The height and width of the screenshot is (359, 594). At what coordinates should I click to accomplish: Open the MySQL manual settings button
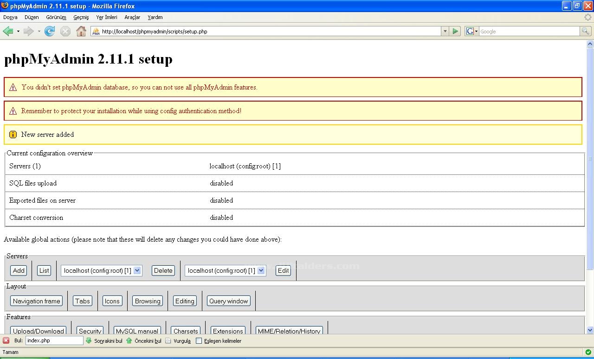click(137, 330)
